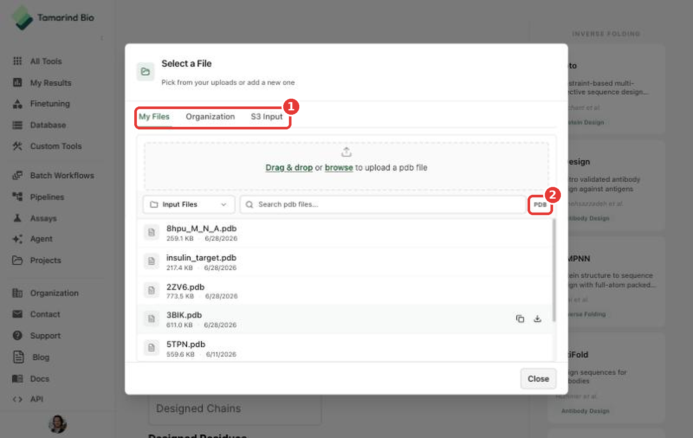Open Database from sidebar
Viewport: 693px width, 438px height.
[x=39, y=125]
